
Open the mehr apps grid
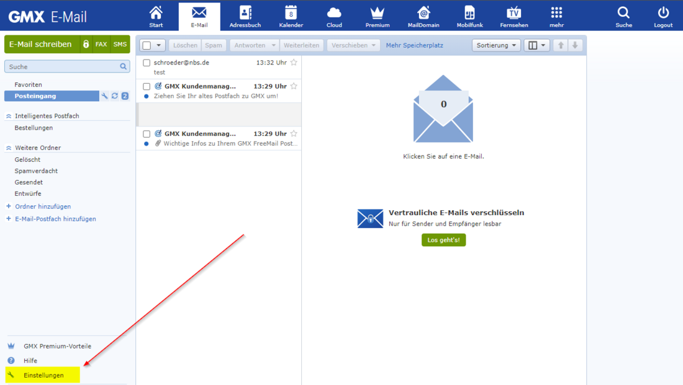(x=557, y=17)
